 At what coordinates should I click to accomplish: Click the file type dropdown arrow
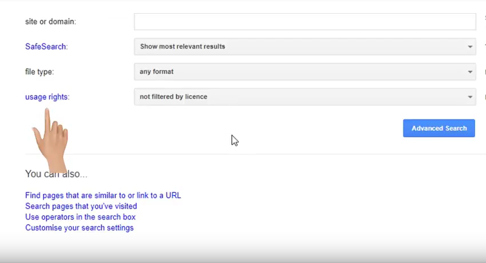click(x=470, y=72)
